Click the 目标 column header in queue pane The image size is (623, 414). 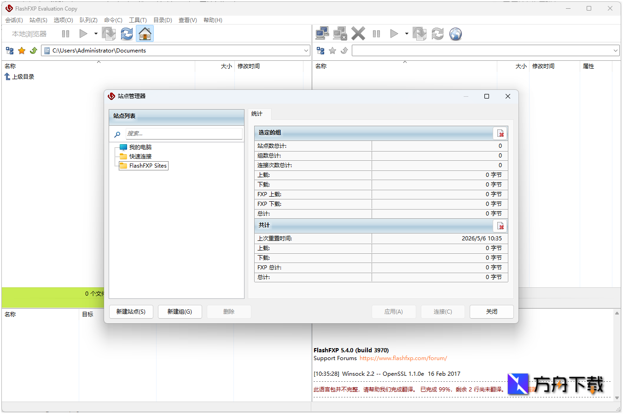click(x=87, y=315)
